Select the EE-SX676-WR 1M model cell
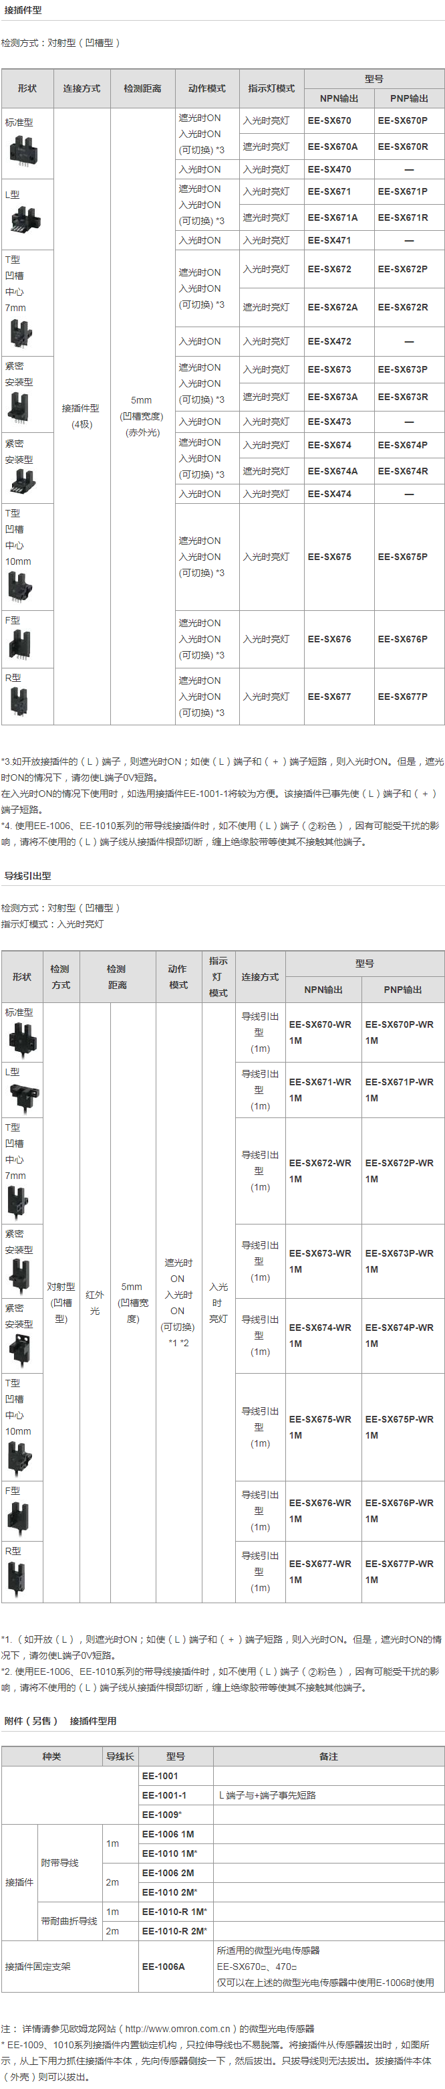 pyautogui.click(x=323, y=1511)
